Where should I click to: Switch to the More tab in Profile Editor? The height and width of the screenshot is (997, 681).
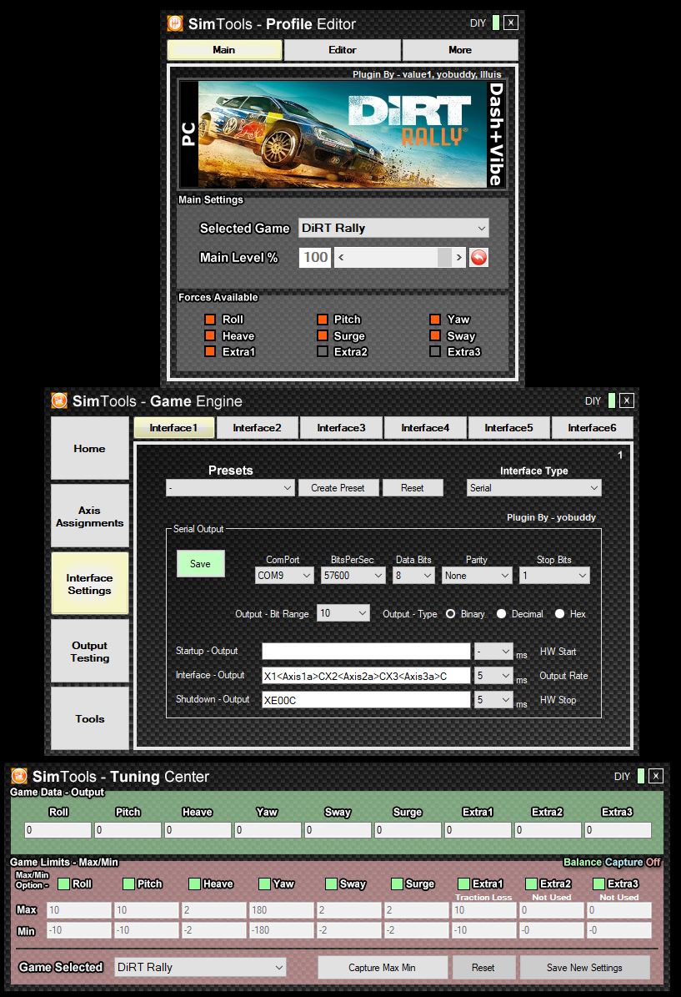[460, 49]
